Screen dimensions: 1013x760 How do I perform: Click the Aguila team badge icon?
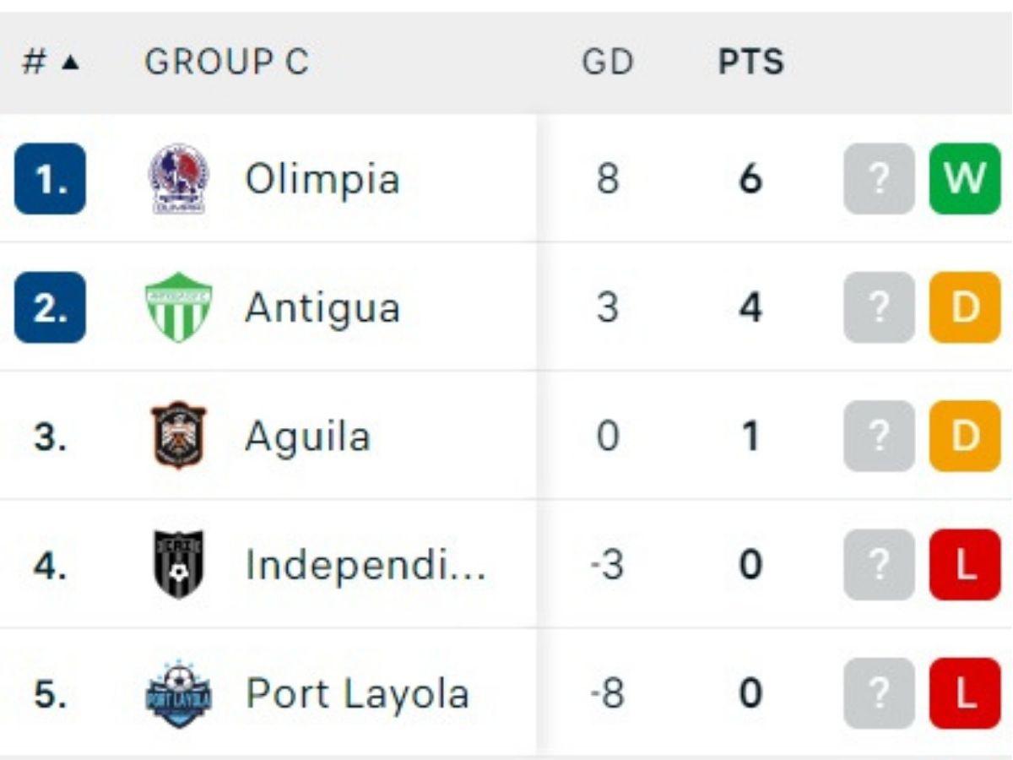178,436
